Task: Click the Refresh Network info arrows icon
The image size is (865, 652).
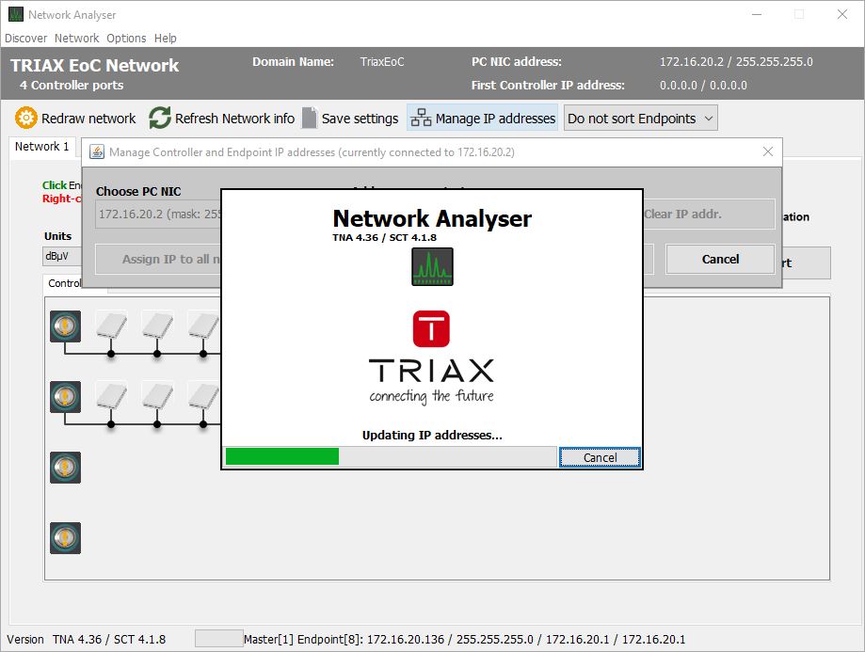Action: pos(160,118)
